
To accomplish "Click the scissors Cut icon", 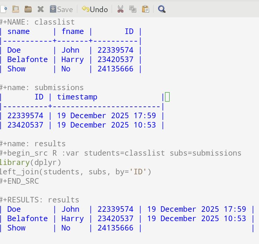I will 120,9.
